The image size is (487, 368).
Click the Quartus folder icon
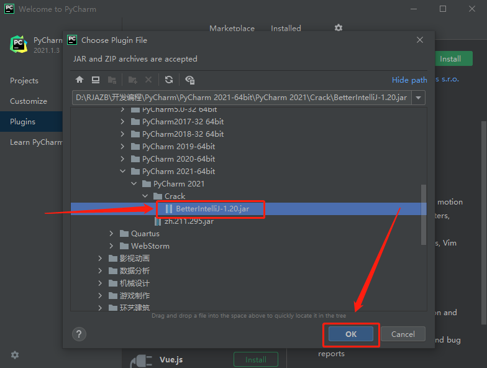[x=124, y=234]
